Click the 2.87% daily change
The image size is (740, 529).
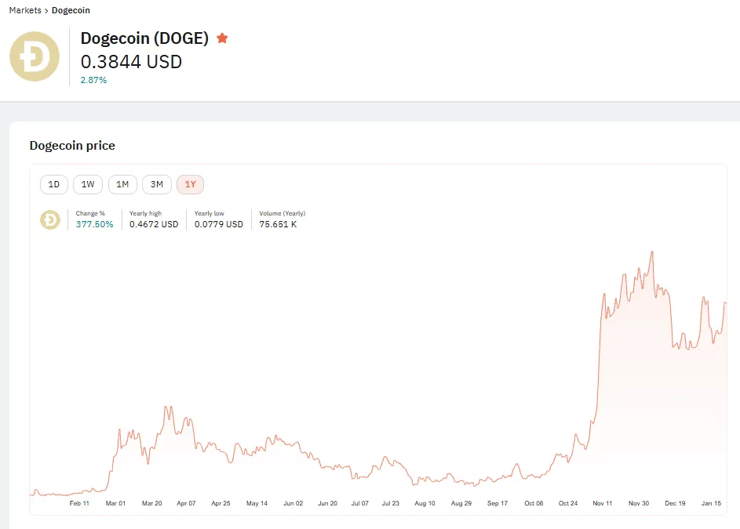(x=93, y=80)
